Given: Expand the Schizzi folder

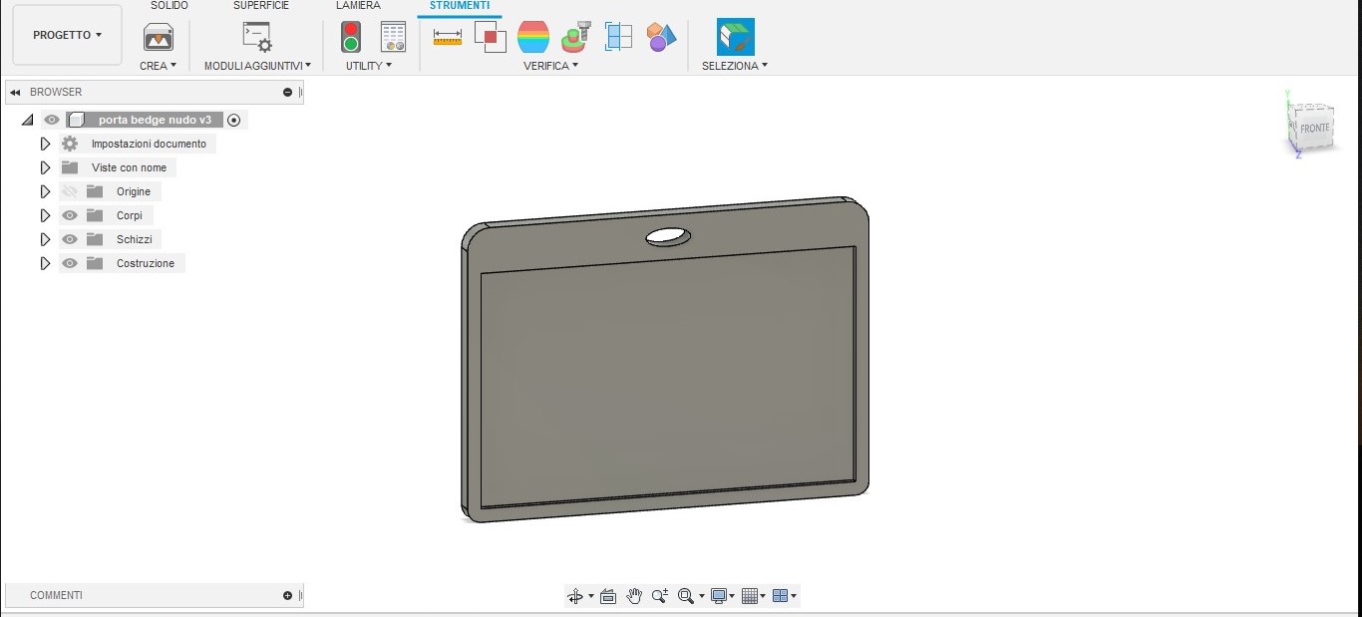Looking at the screenshot, I should coord(45,239).
